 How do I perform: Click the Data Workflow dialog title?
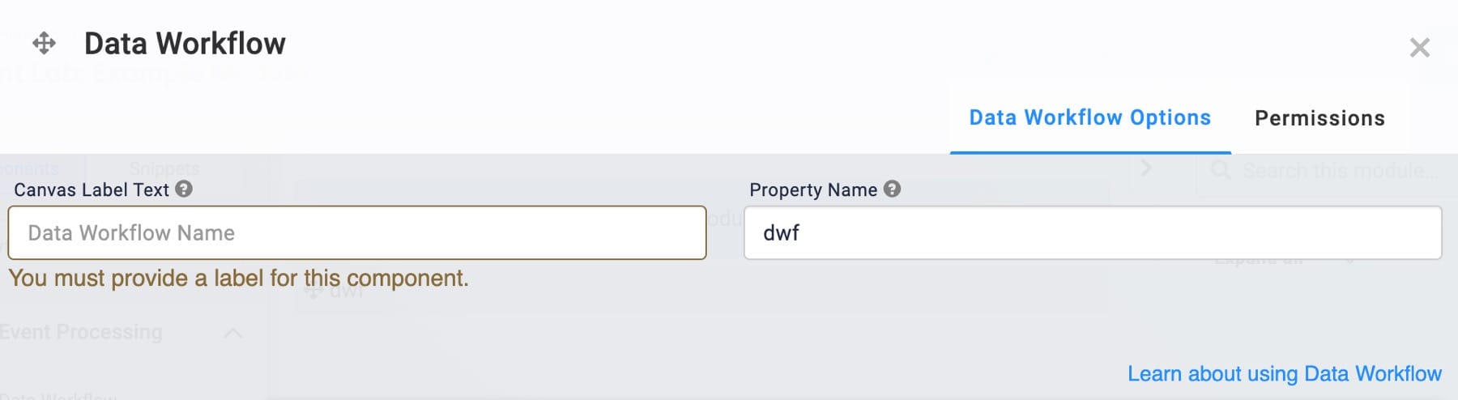click(185, 44)
